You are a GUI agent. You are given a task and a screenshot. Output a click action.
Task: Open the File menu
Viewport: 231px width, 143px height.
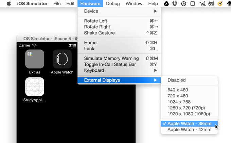[57, 3]
